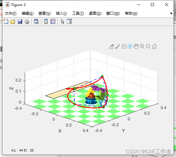Viewport: 176px width, 157px height.
Task: Select the Zoom In magnifier on axes
Action: [x=142, y=46]
